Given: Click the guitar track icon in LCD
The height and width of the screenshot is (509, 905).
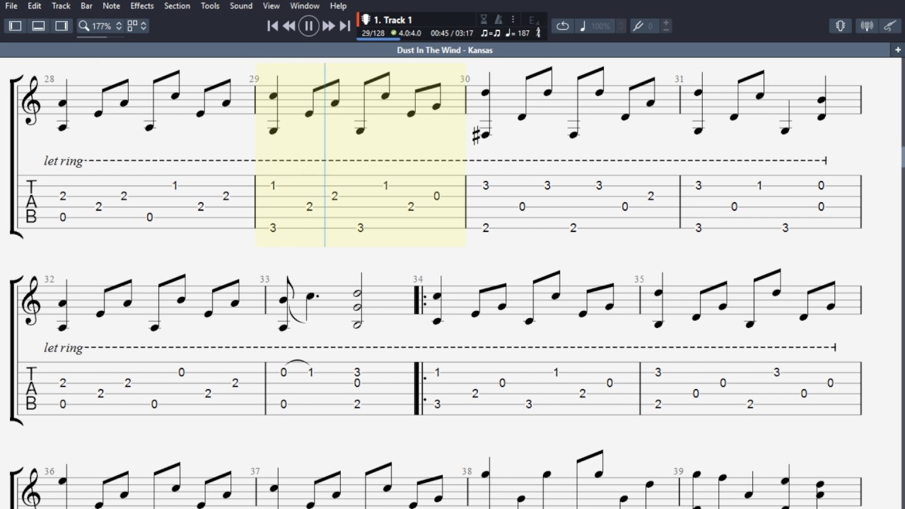Looking at the screenshot, I should [366, 20].
